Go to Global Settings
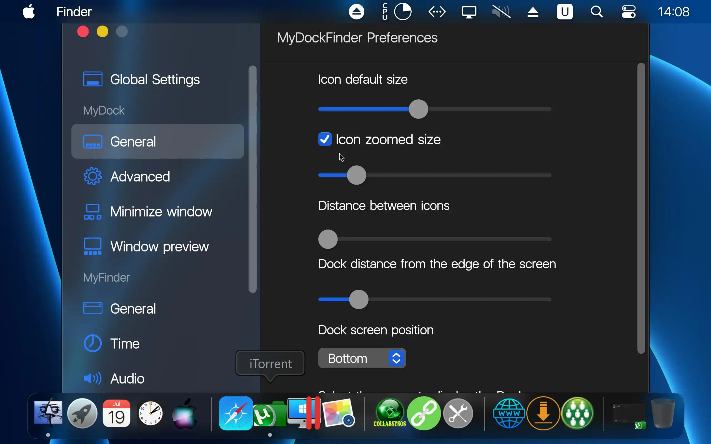 pyautogui.click(x=155, y=79)
